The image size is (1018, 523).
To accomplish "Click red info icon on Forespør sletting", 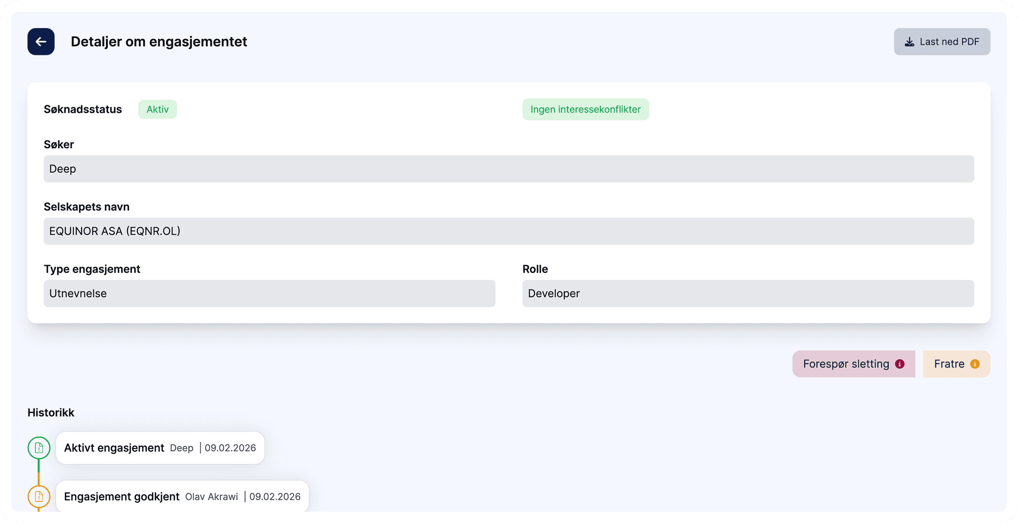I will click(x=899, y=364).
